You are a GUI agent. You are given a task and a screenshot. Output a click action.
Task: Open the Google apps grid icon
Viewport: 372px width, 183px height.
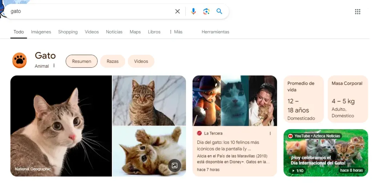coord(357,12)
